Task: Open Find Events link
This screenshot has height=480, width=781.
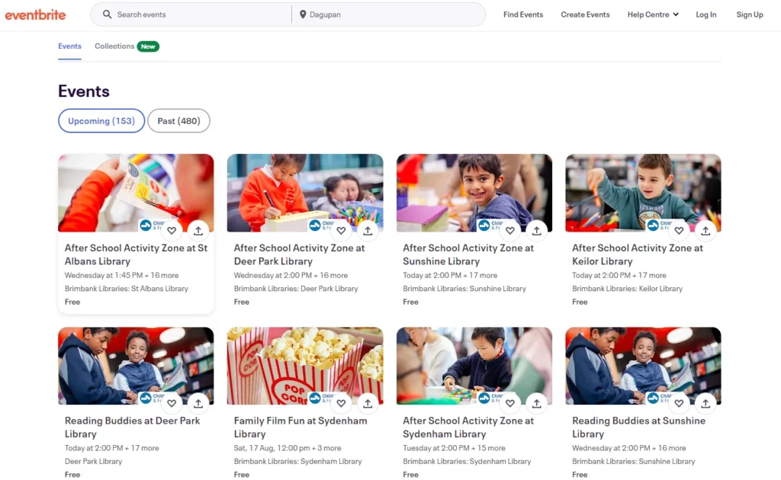Action: 523,14
